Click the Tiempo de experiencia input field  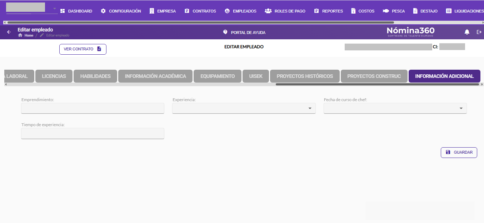pos(93,133)
